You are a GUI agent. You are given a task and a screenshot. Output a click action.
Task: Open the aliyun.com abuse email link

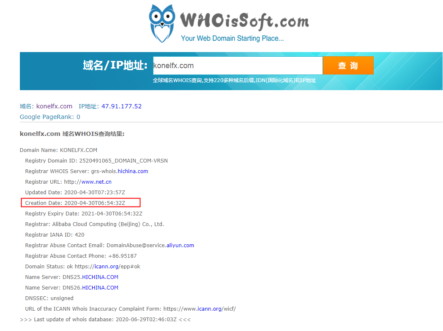180,245
